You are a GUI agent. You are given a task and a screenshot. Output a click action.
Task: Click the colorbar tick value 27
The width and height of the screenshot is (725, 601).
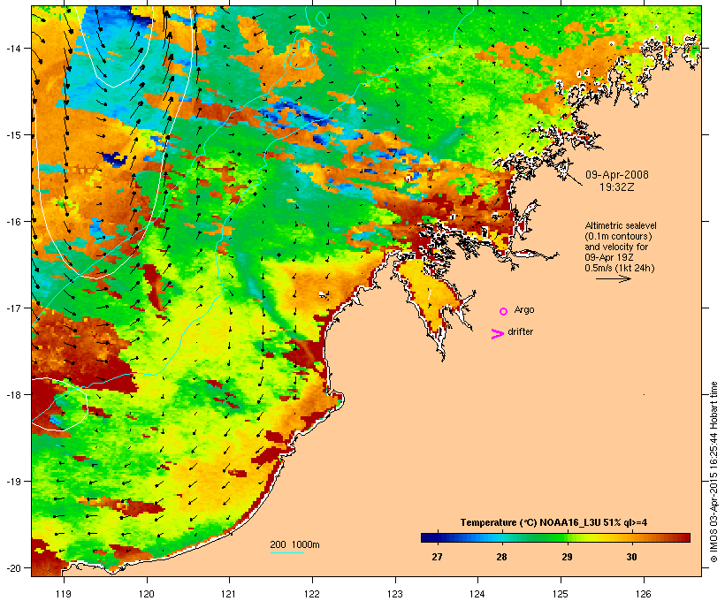(437, 557)
